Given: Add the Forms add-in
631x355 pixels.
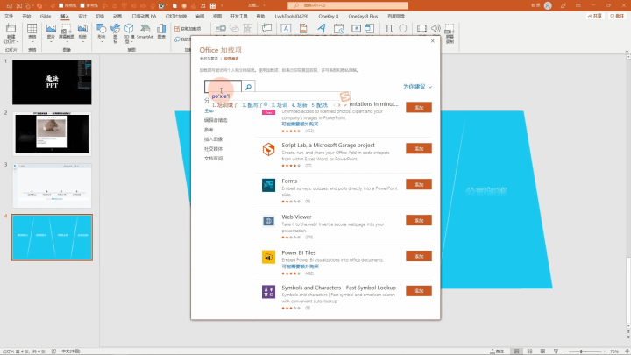Looking at the screenshot, I should (419, 184).
